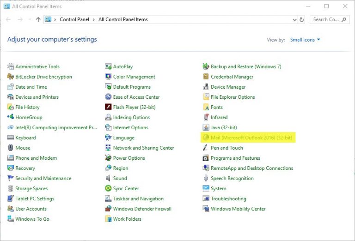Click the Color Management monitor icon
The image size is (355, 241).
(x=108, y=77)
